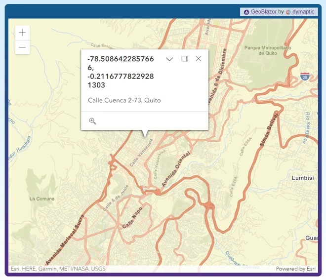Click the popup coordinates title text
The image size is (326, 280).
tap(121, 72)
